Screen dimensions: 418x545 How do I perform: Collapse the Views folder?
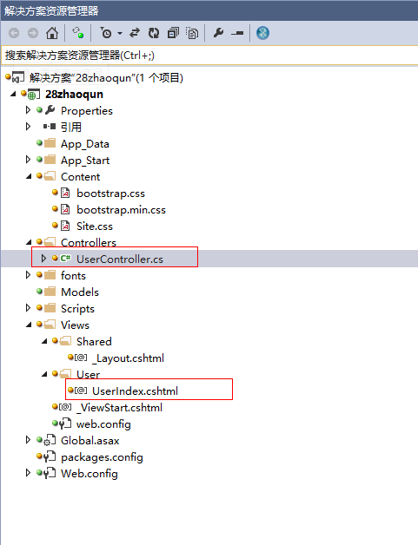(29, 325)
